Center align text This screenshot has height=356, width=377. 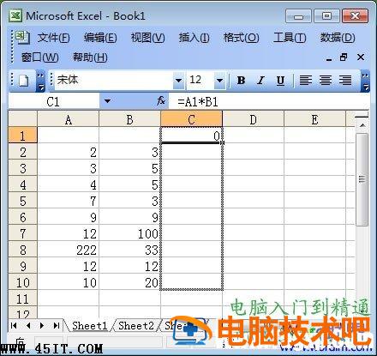coord(326,81)
